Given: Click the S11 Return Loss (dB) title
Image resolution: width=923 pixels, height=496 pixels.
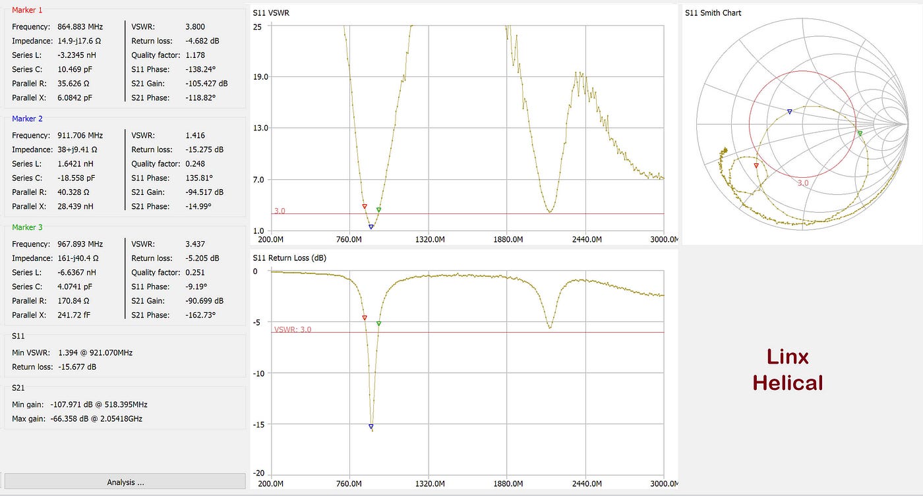Looking at the screenshot, I should pos(291,258).
